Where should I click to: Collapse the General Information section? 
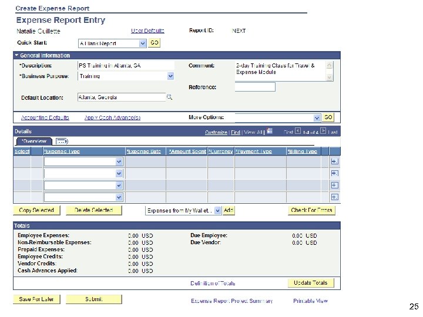click(x=16, y=55)
